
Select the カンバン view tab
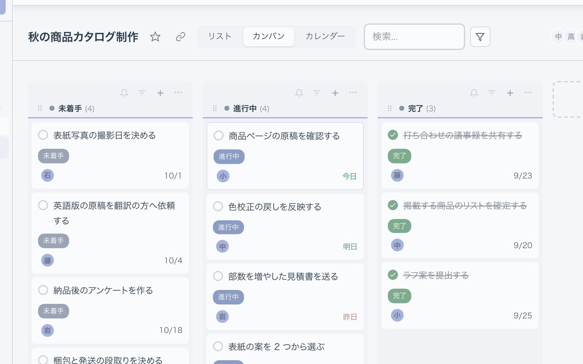click(268, 36)
